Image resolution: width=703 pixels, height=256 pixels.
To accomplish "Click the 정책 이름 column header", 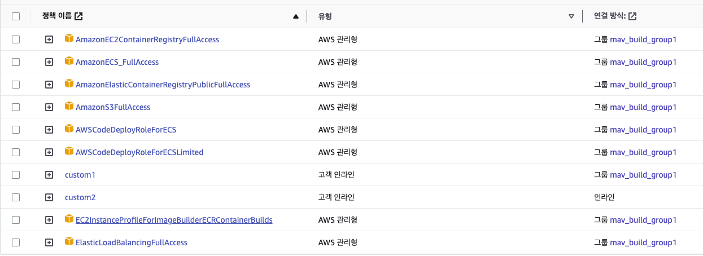I will pyautogui.click(x=58, y=16).
